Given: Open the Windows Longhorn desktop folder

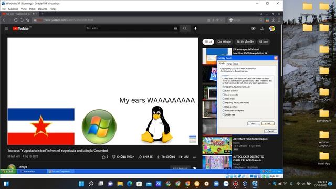Looking at the screenshot, I should 324,139.
